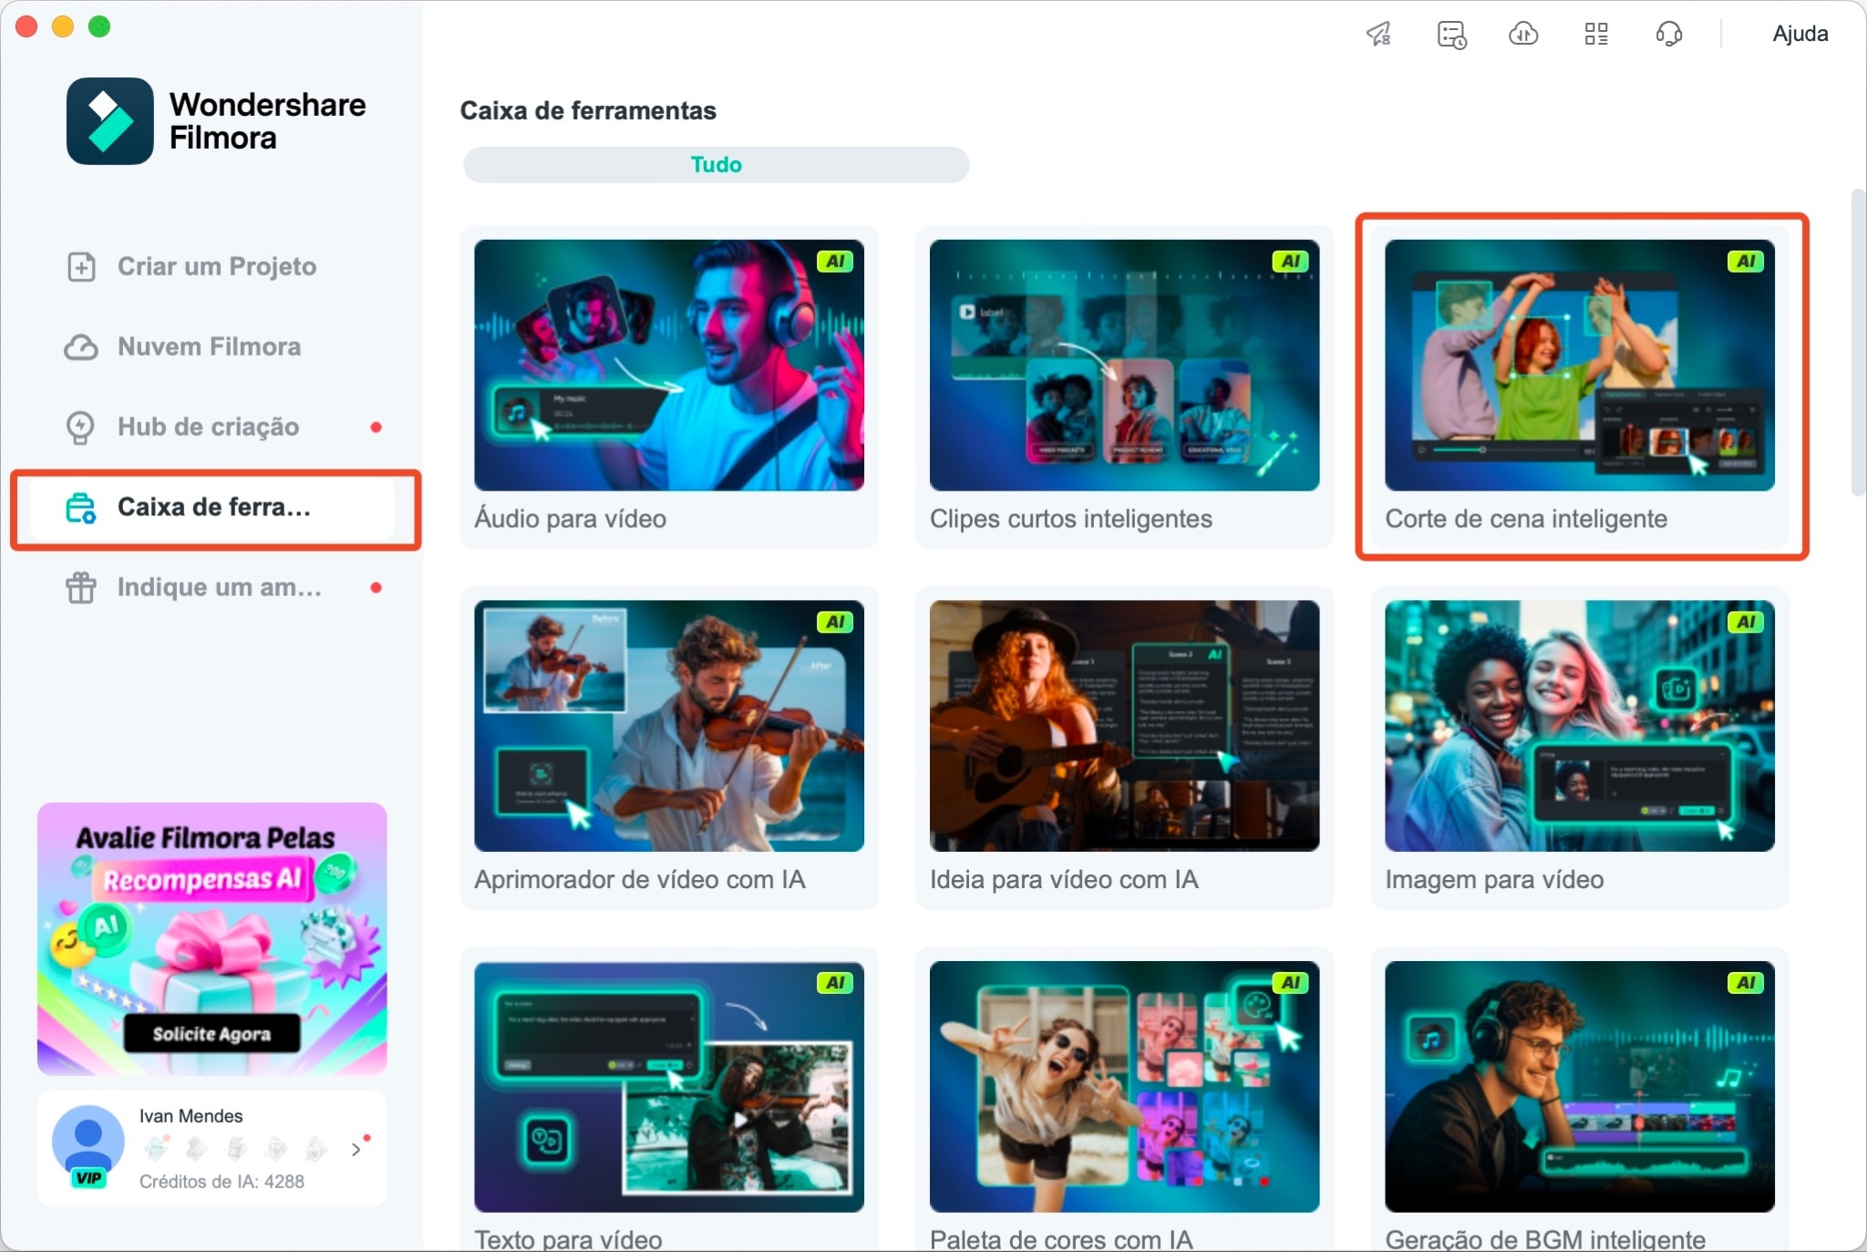This screenshot has width=1867, height=1252.
Task: Click the Hub de criação lightbulb icon
Action: [x=81, y=428]
